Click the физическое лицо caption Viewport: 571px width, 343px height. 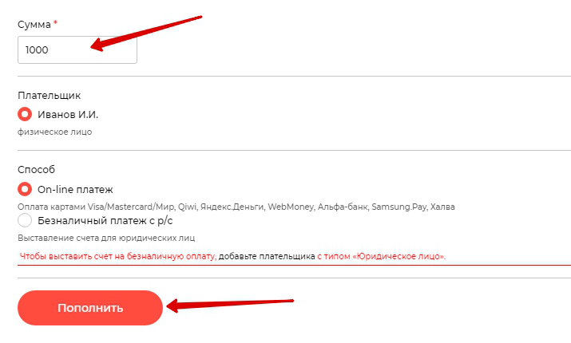[54, 132]
